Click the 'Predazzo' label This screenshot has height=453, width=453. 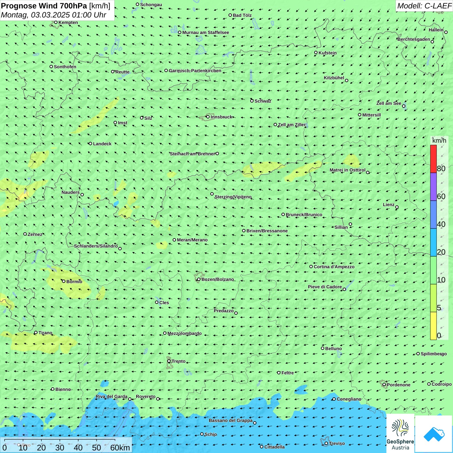click(224, 311)
